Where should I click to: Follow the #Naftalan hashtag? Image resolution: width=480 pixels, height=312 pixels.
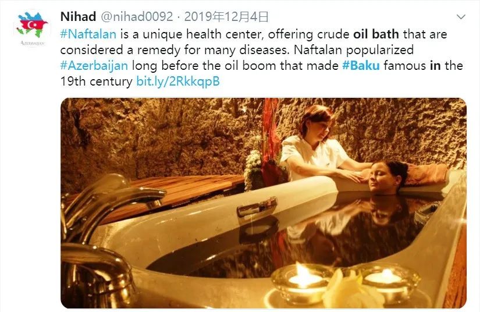click(x=88, y=34)
